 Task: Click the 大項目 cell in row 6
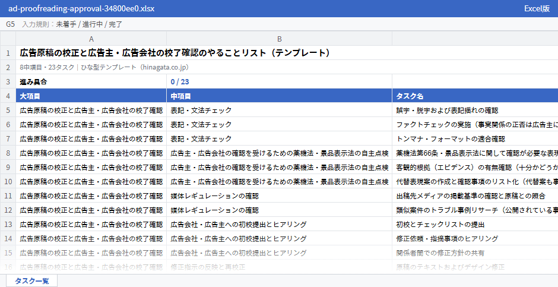point(91,125)
